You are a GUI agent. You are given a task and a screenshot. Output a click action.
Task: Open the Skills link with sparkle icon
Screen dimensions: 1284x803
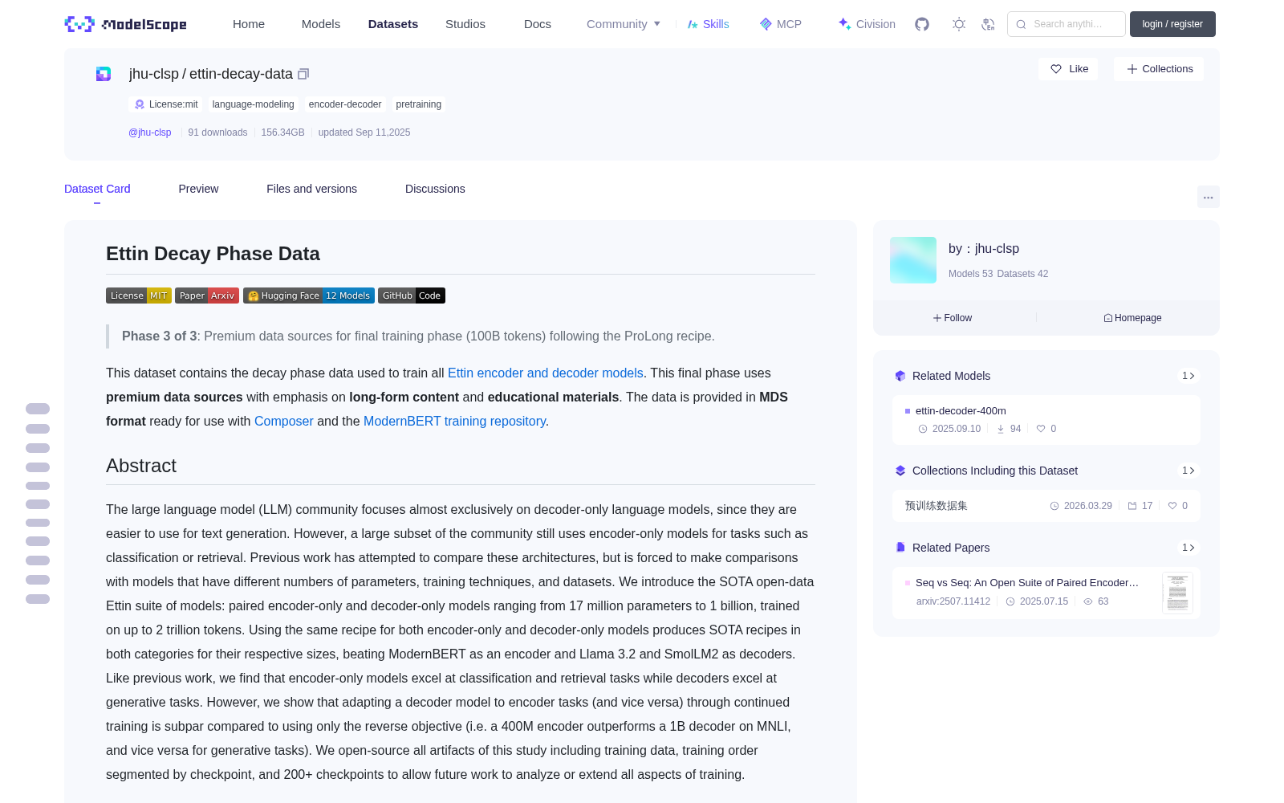(x=708, y=24)
